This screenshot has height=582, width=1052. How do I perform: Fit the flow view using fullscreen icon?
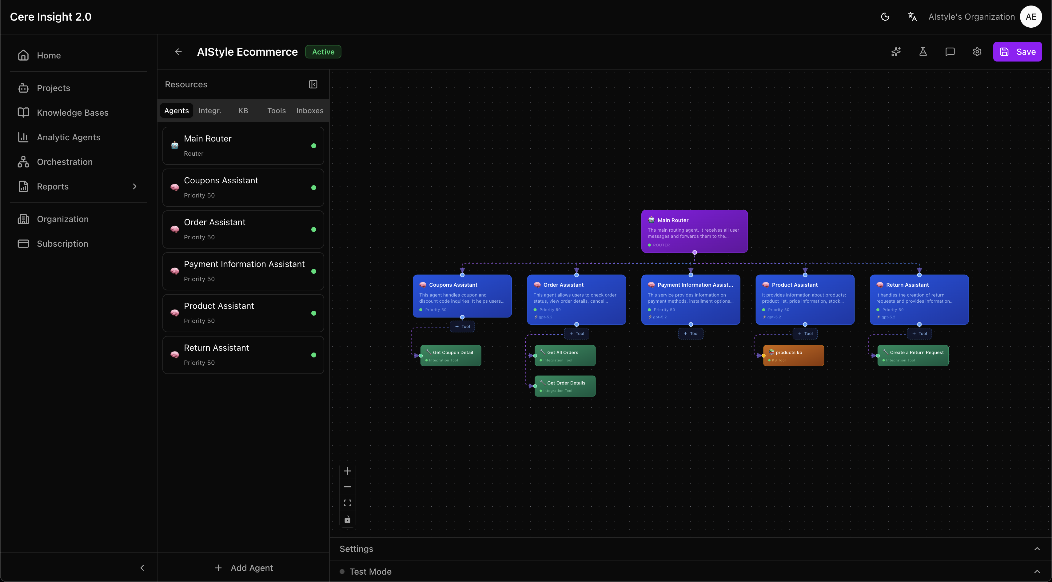(x=348, y=503)
